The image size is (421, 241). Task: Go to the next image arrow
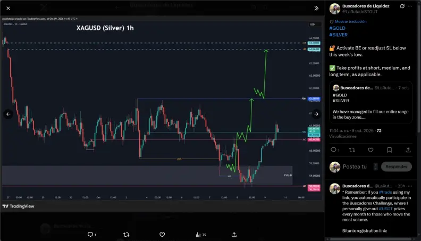point(316,114)
